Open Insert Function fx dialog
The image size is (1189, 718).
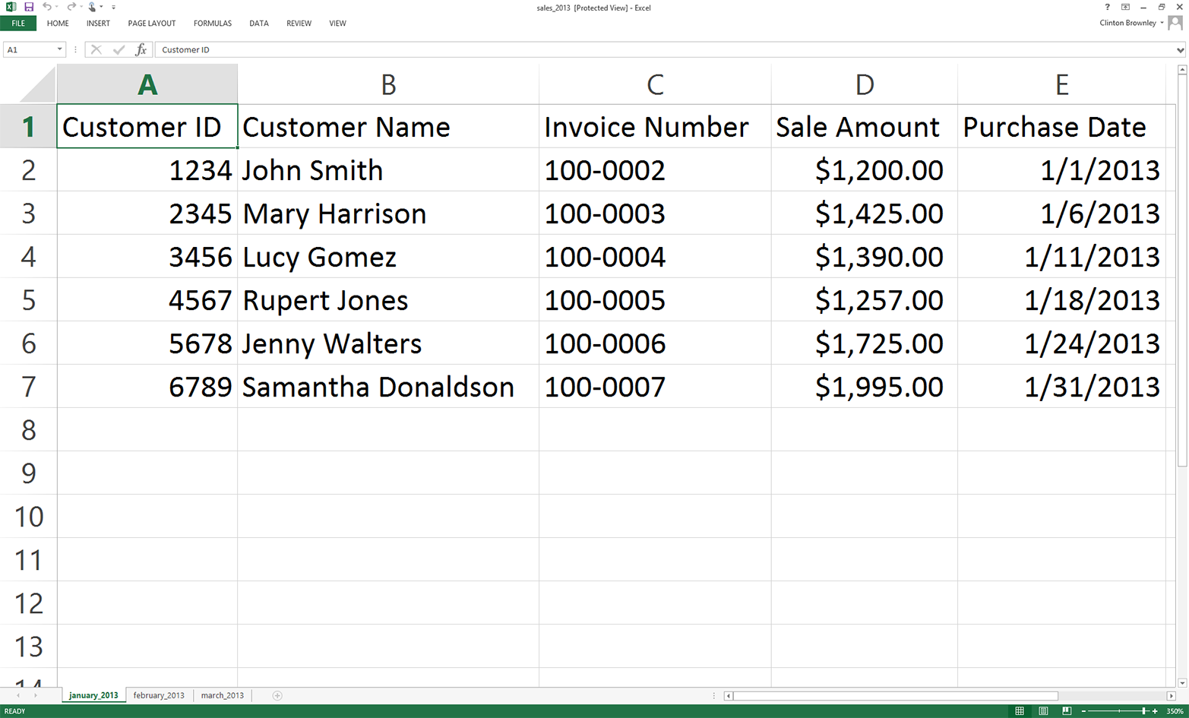[x=141, y=49]
